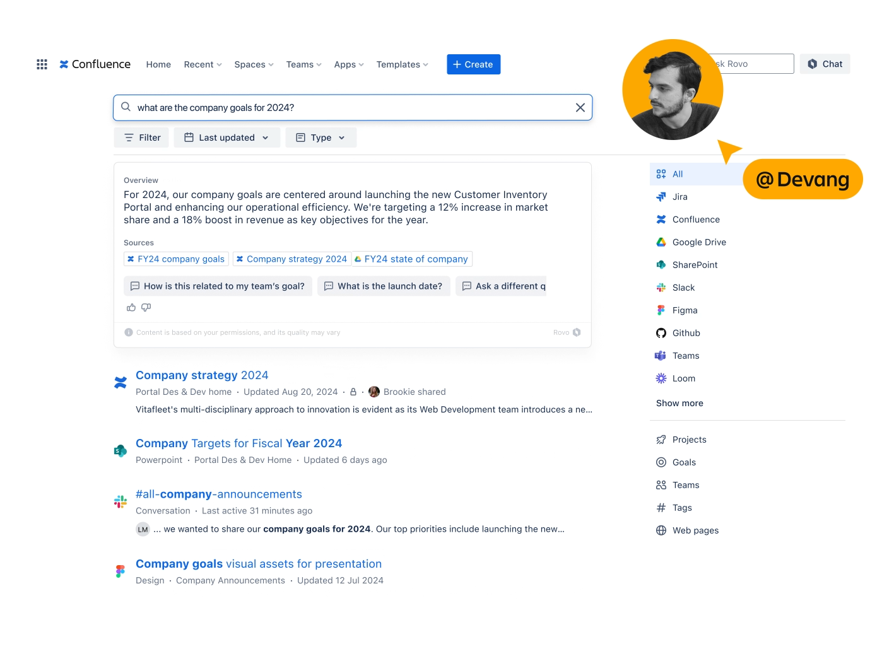
Task: Expand the Templates dropdown menu
Action: [x=403, y=64]
